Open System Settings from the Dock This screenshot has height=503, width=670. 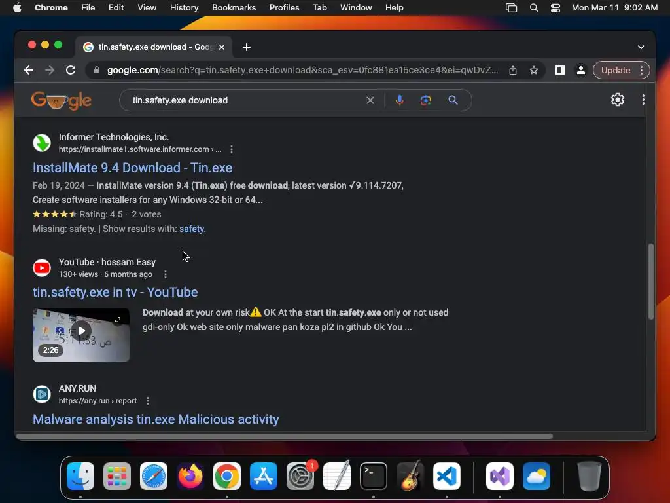point(300,476)
